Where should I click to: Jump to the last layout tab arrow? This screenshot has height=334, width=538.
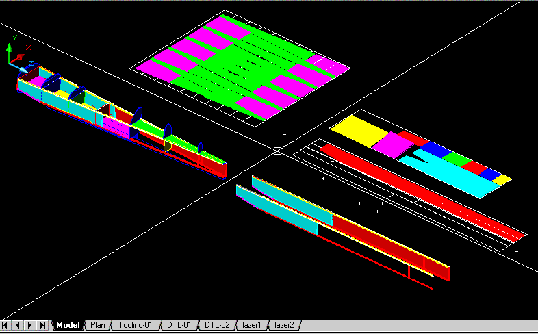tap(42, 325)
